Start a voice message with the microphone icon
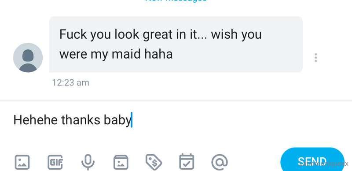 tap(88, 162)
